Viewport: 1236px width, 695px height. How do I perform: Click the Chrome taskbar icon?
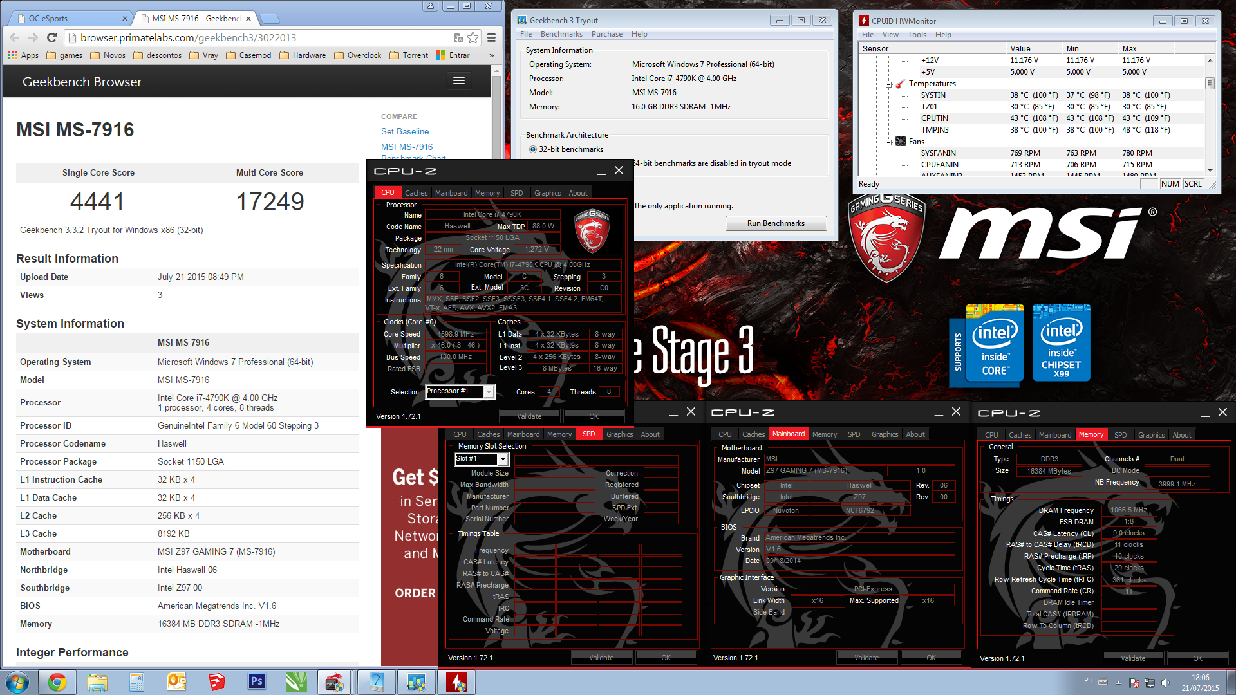(x=57, y=683)
